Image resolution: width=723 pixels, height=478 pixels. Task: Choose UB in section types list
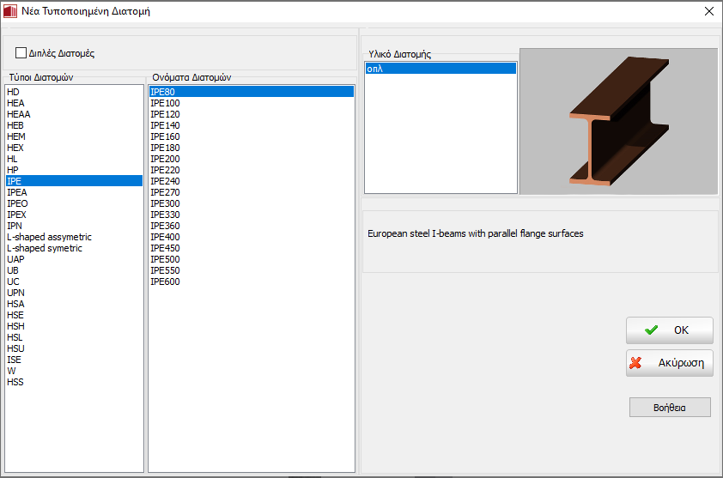click(13, 270)
